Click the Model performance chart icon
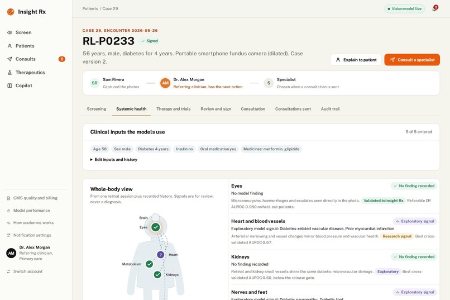Image resolution: width=450 pixels, height=300 pixels. click(8, 211)
